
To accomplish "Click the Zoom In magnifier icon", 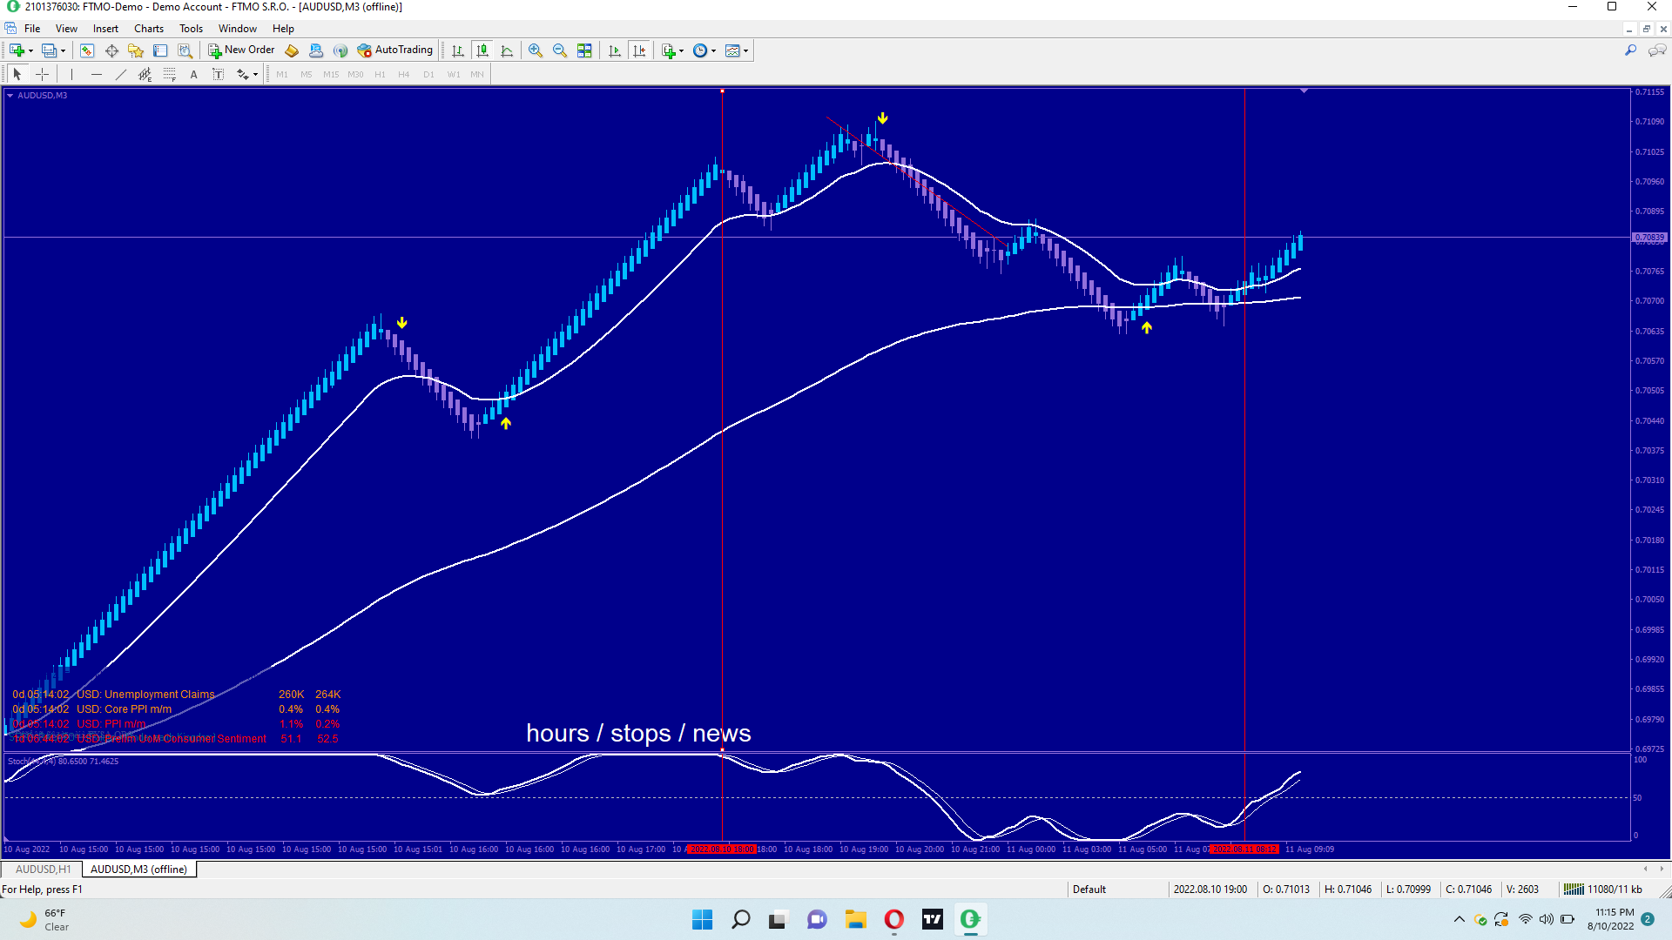I will (x=536, y=50).
